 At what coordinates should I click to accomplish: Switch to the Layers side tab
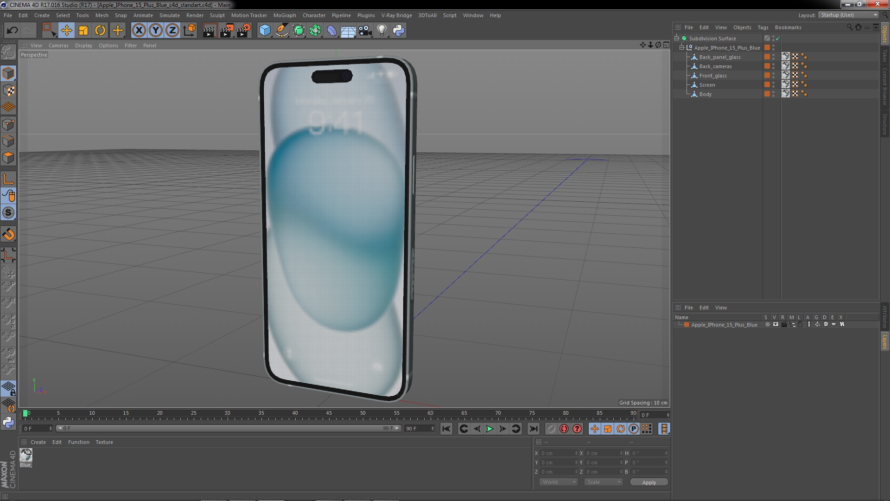tap(885, 341)
